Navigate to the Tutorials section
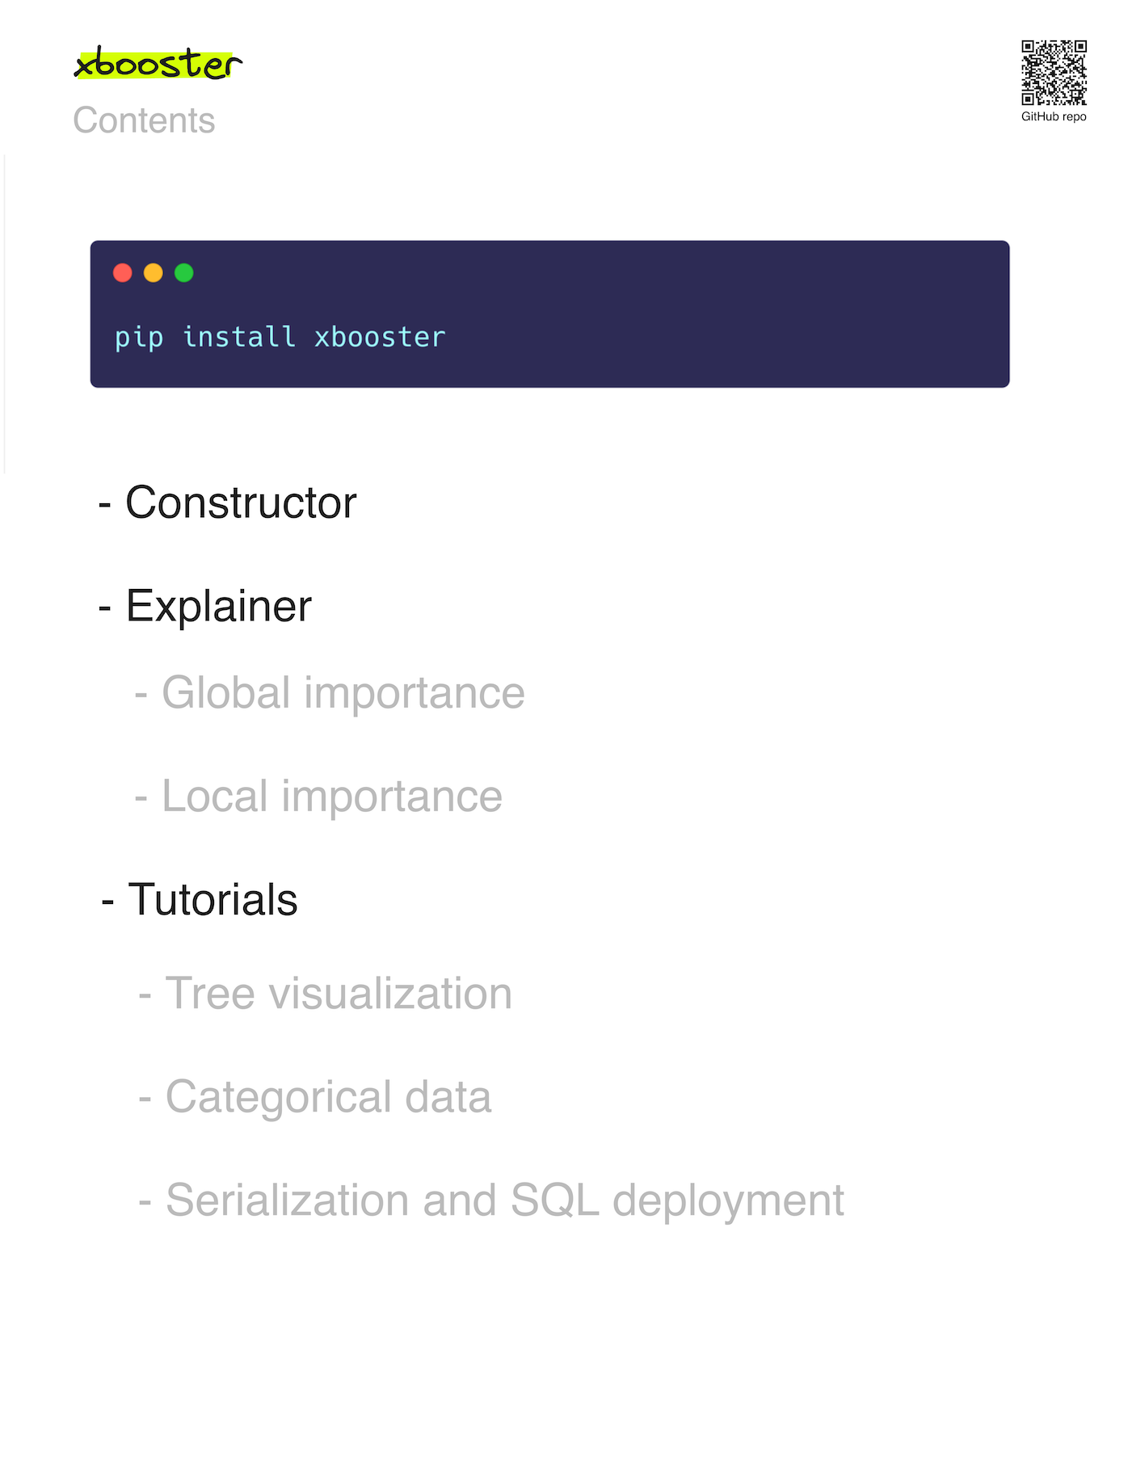This screenshot has height=1476, width=1132. coord(213,899)
